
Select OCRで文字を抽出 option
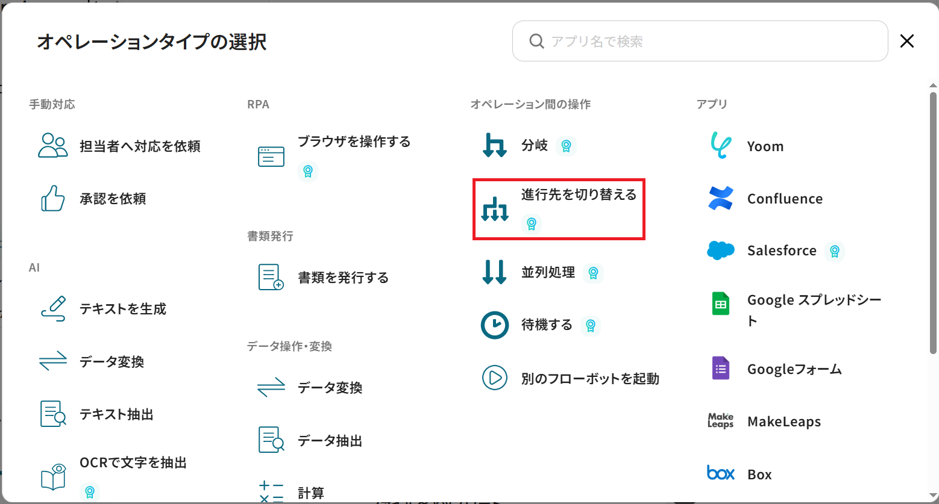tap(133, 463)
